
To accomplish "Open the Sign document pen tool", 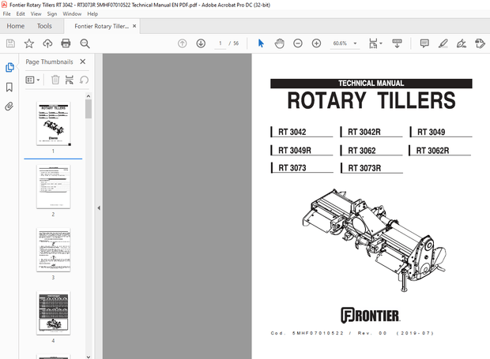I will click(x=462, y=43).
